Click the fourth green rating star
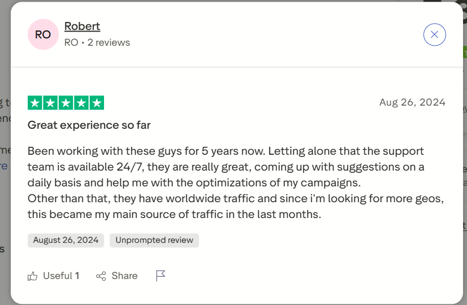The image size is (467, 305). (81, 103)
